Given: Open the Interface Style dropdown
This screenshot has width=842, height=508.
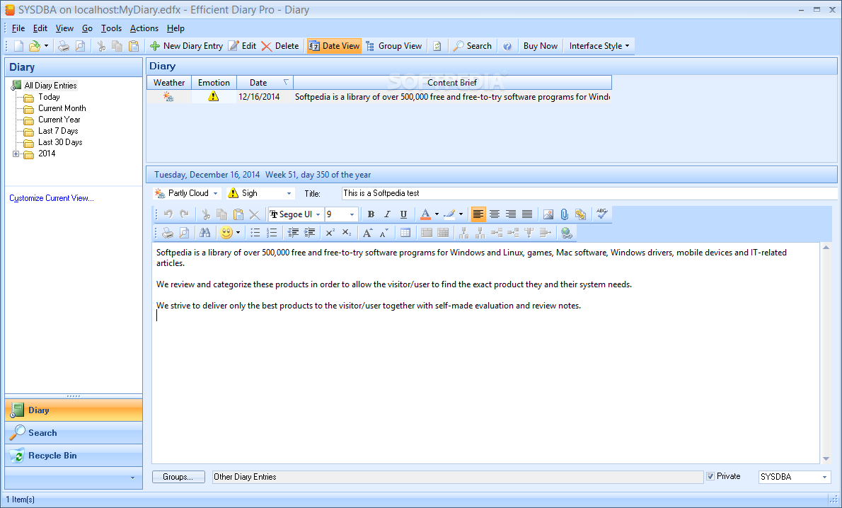Looking at the screenshot, I should [x=599, y=46].
